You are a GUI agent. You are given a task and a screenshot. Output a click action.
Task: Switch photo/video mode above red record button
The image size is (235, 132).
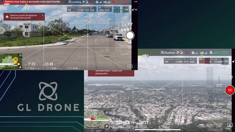click(x=229, y=77)
